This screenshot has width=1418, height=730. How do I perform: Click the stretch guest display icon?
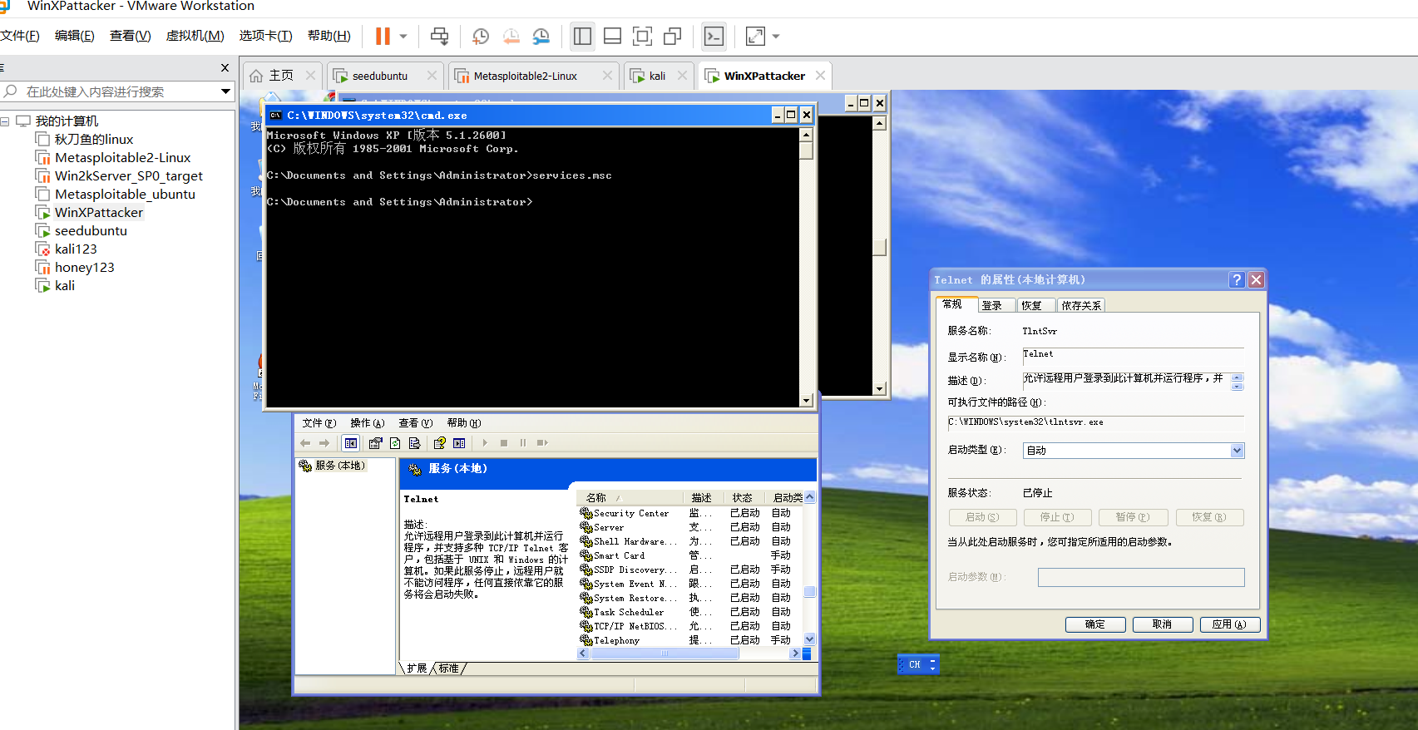[755, 37]
